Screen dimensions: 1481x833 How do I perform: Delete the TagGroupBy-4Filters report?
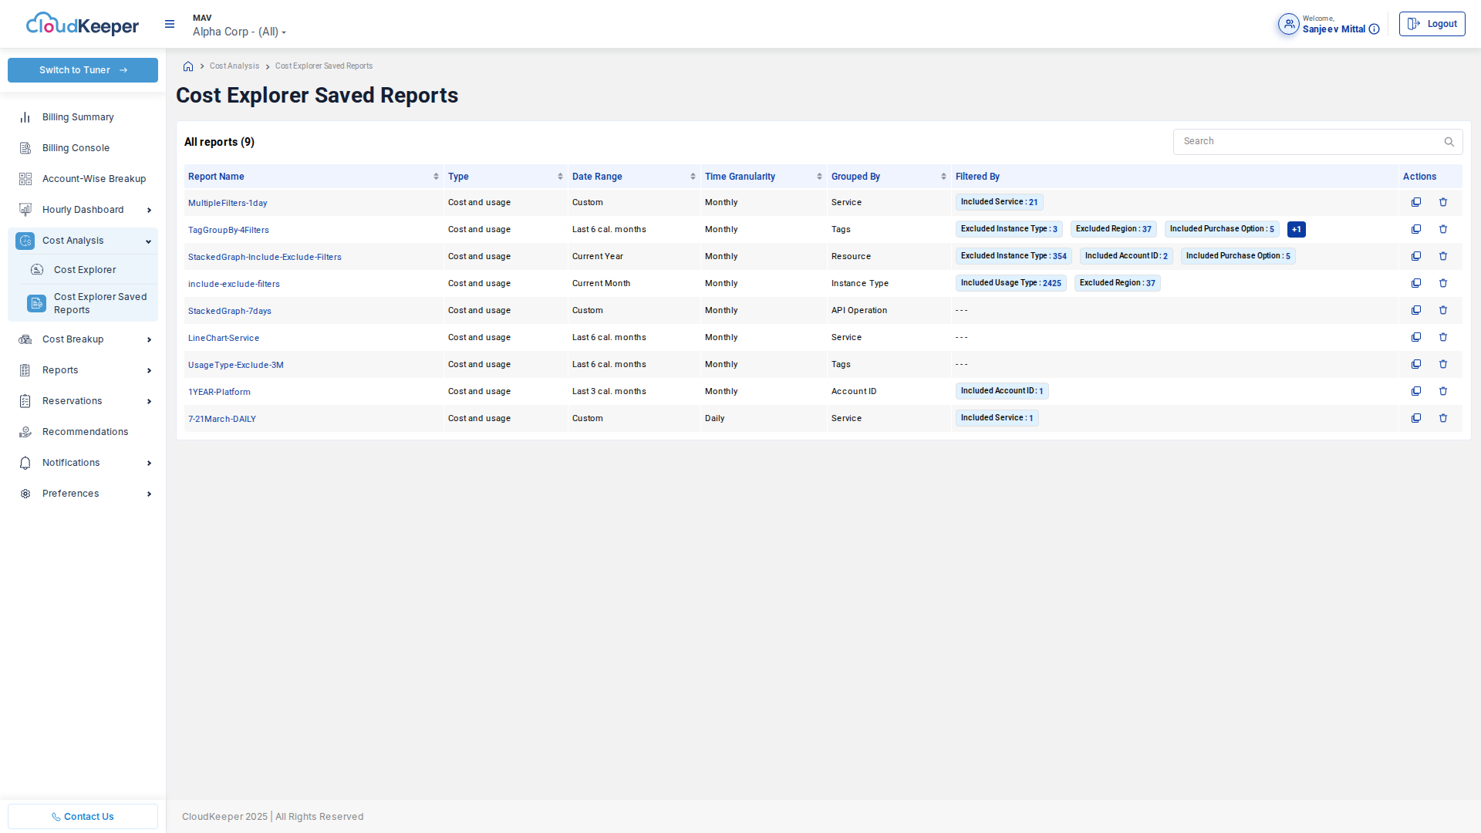1443,229
